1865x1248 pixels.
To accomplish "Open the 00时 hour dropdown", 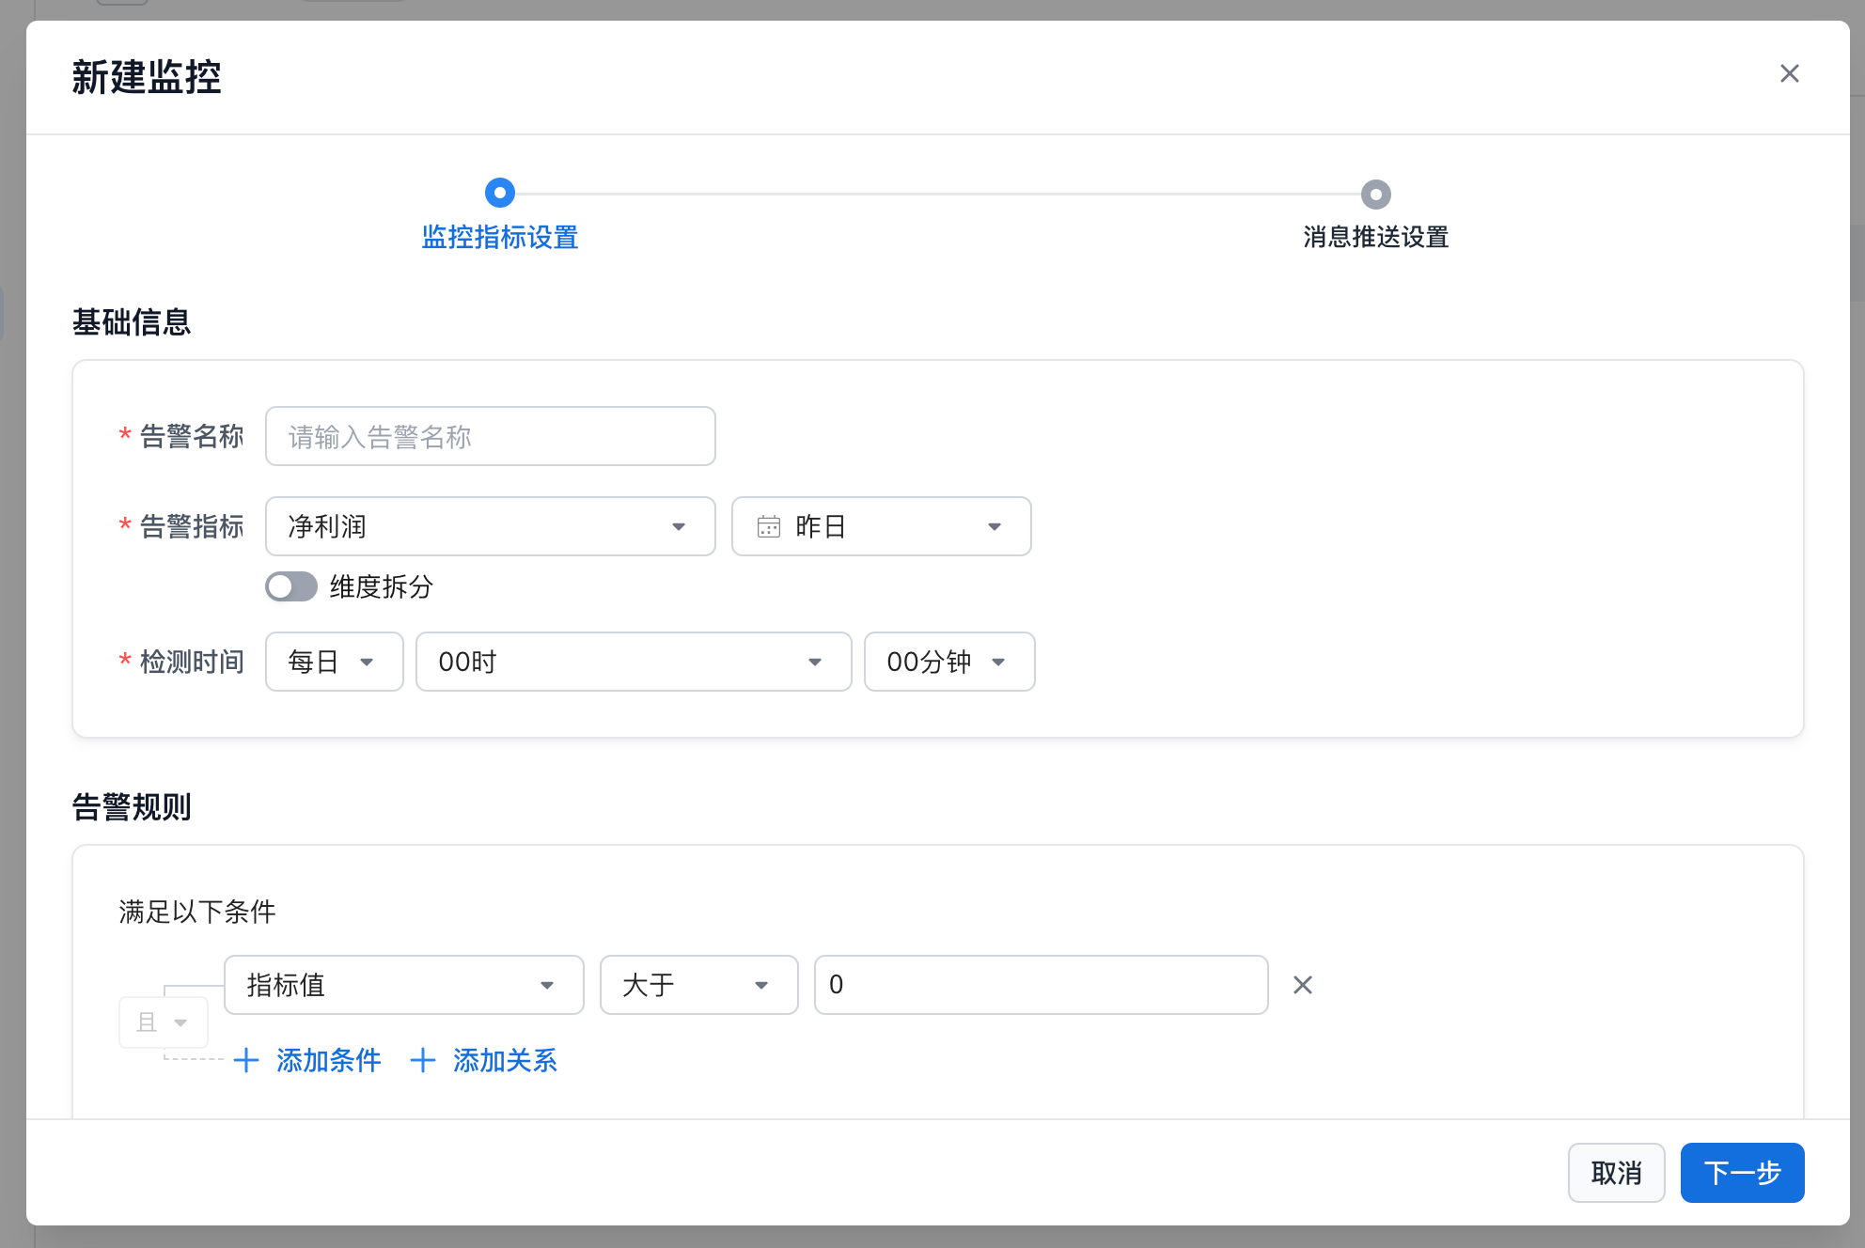I will tap(633, 662).
